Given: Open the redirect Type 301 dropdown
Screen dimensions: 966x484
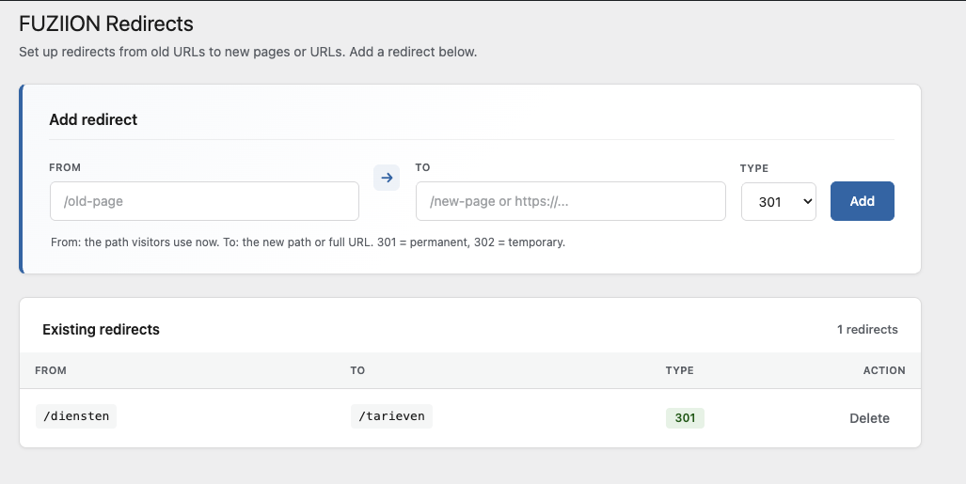Looking at the screenshot, I should click(779, 201).
